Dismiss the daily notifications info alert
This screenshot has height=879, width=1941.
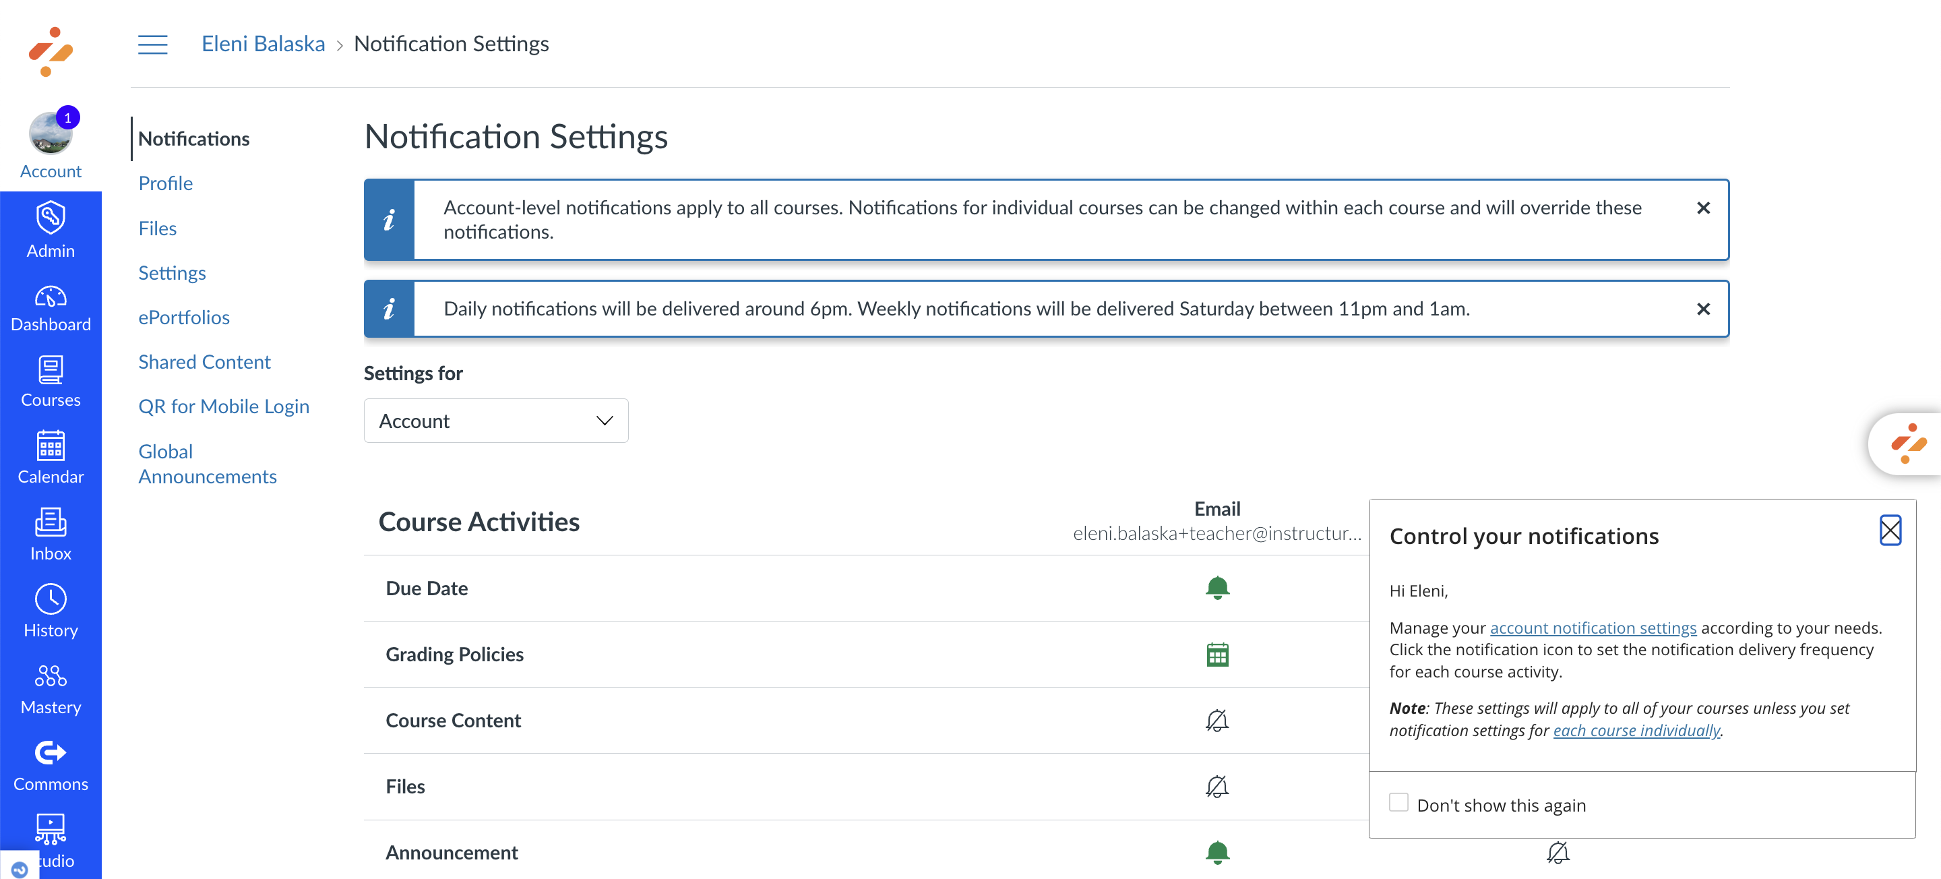pyautogui.click(x=1703, y=308)
